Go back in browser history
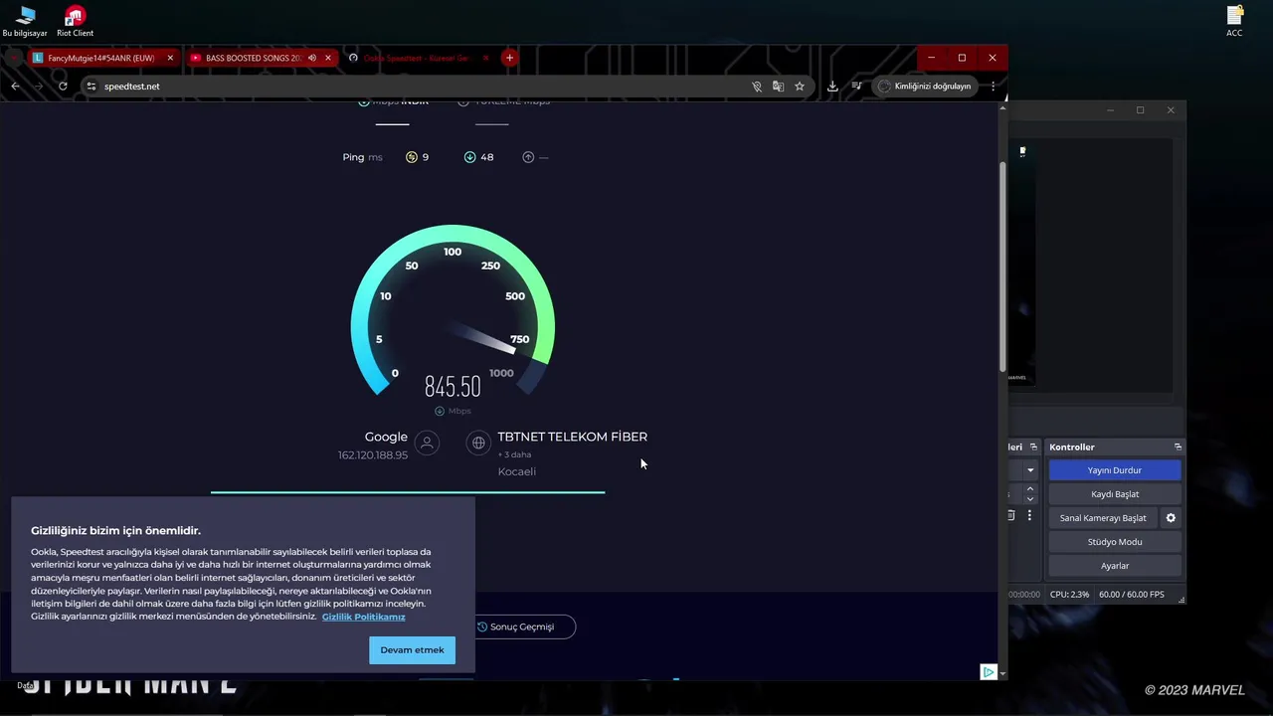 click(15, 87)
